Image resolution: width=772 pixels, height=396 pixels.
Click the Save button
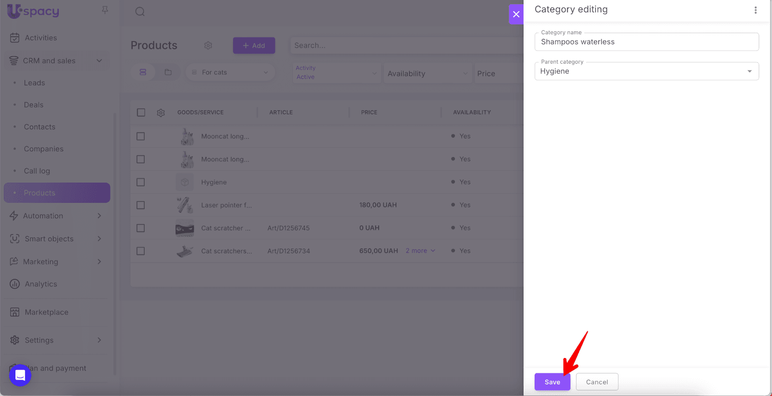click(552, 382)
